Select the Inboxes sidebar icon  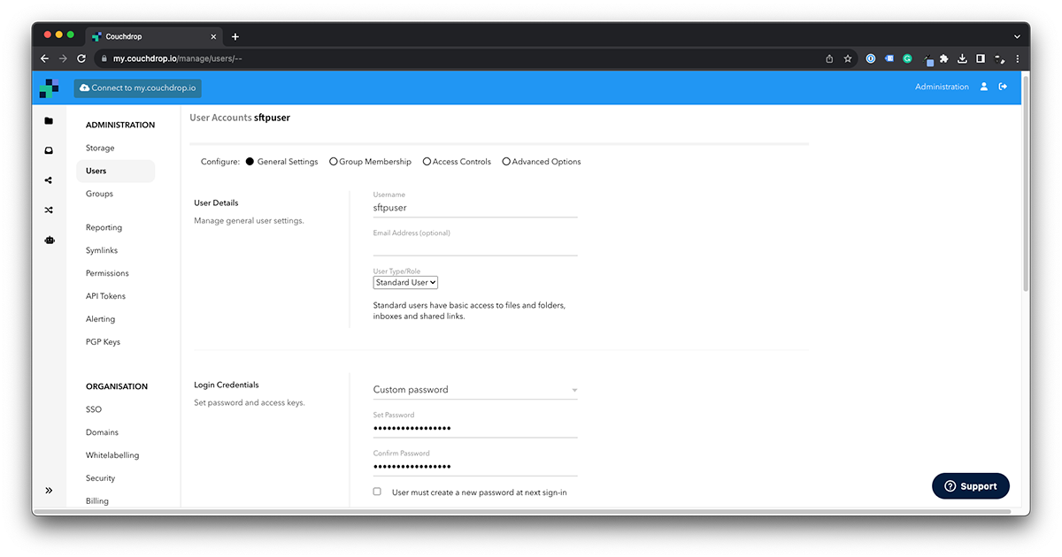(49, 150)
